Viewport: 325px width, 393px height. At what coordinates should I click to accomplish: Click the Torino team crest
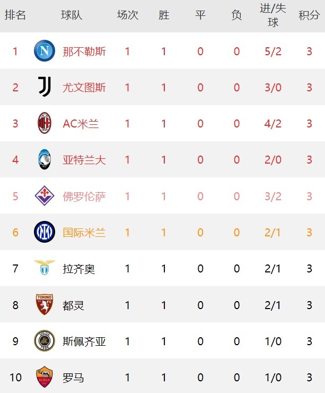(x=44, y=305)
